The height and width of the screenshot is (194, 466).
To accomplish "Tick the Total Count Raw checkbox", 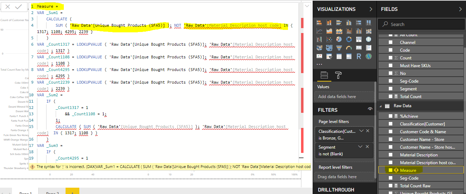I will tap(390, 186).
